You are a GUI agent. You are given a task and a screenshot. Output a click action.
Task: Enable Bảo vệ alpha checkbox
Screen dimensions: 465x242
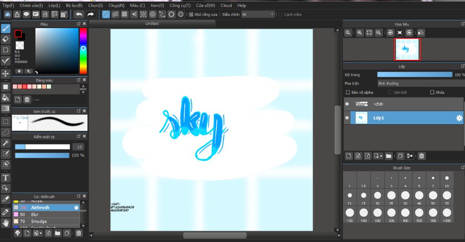[x=348, y=92]
